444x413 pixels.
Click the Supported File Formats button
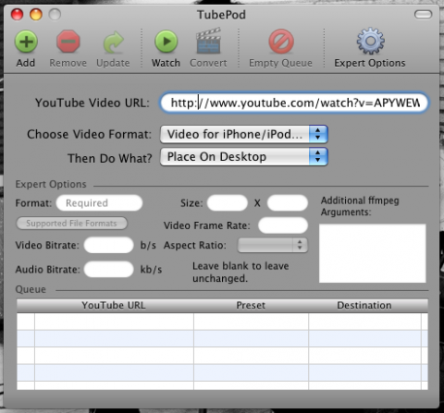pyautogui.click(x=71, y=224)
